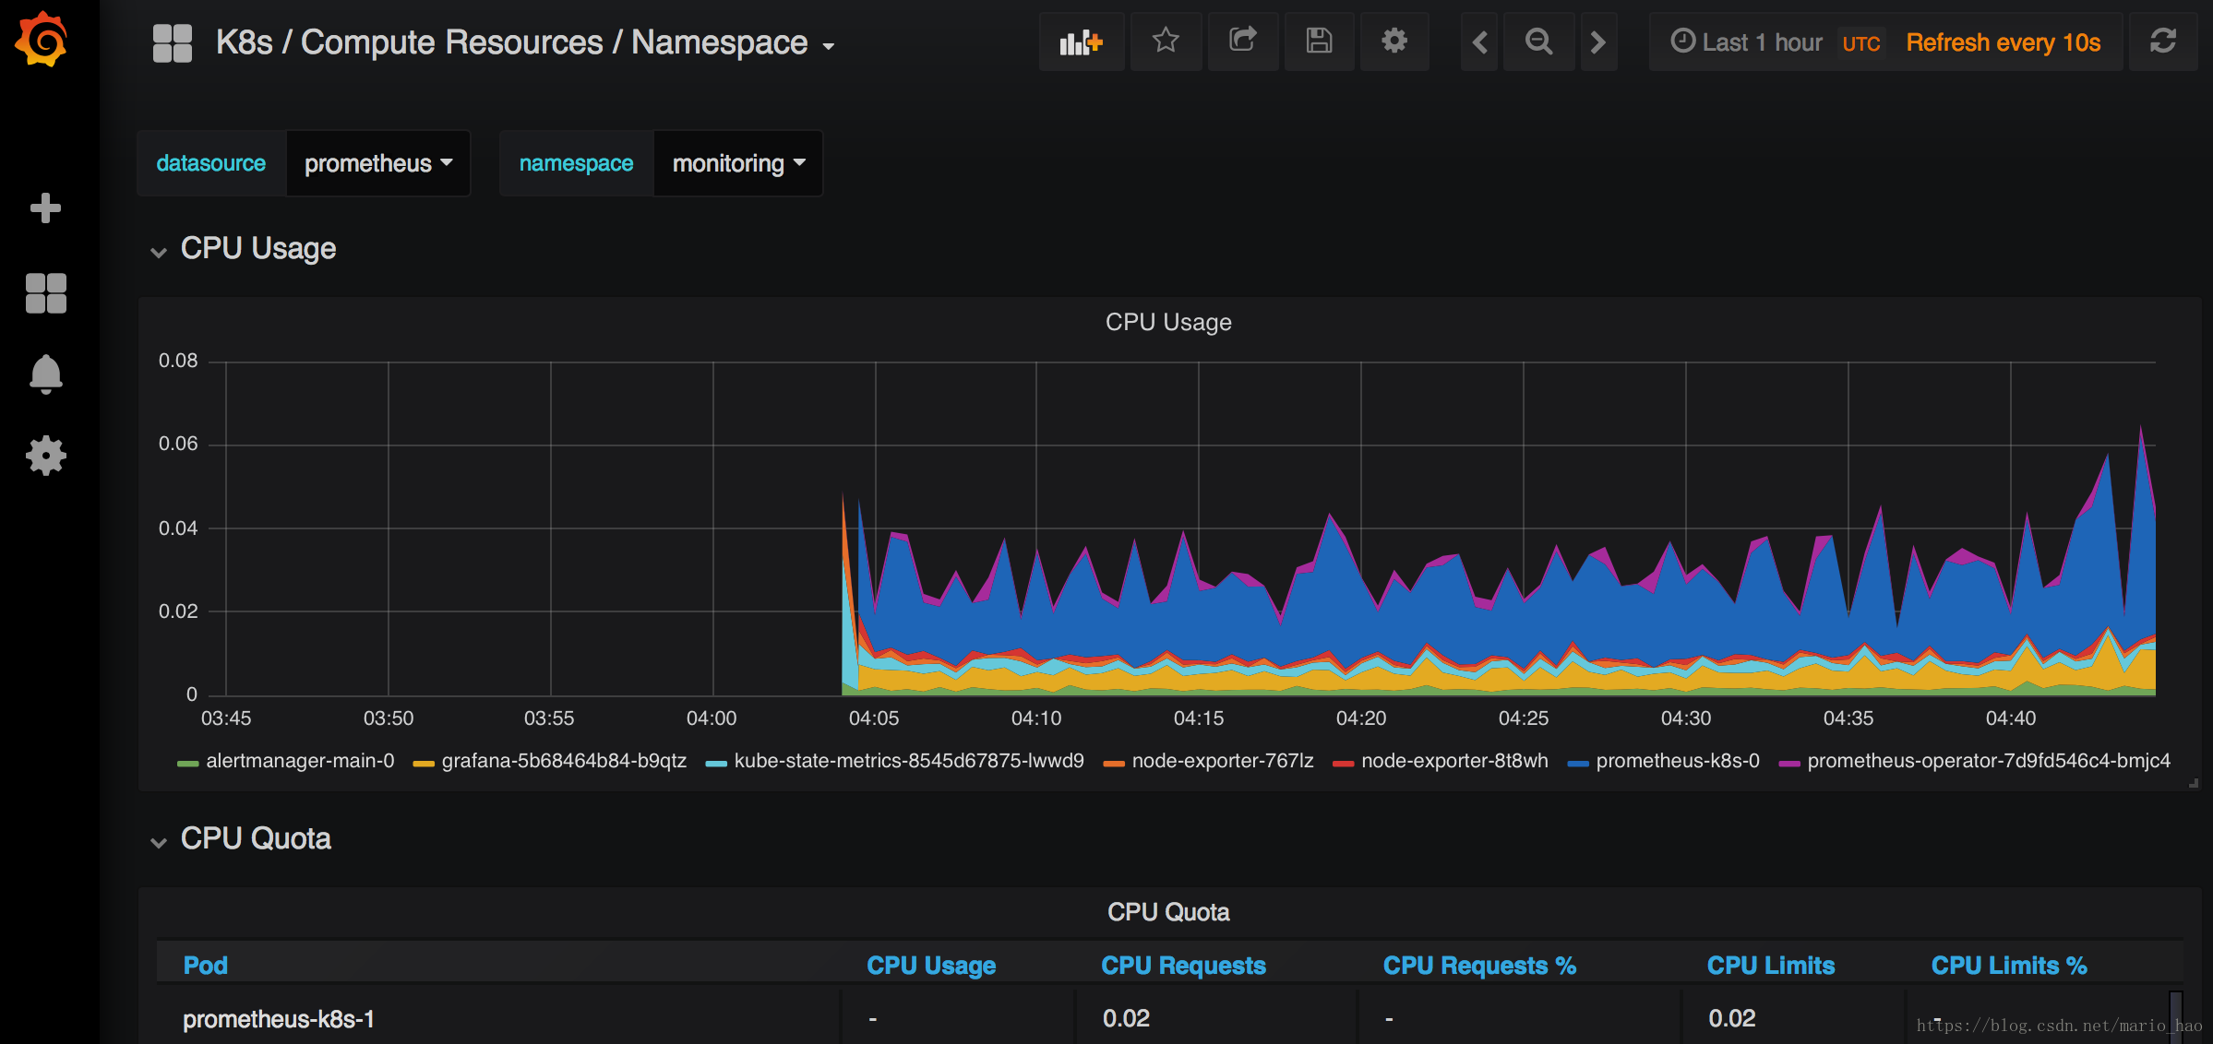Toggle prometheus-k8s-0 series in legend
The height and width of the screenshot is (1044, 2213).
(1678, 761)
